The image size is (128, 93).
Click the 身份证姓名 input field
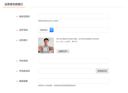(x=73, y=16)
